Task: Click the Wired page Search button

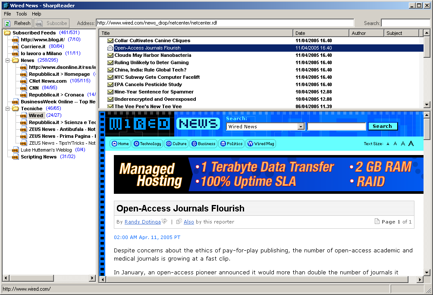Action: pyautogui.click(x=383, y=126)
